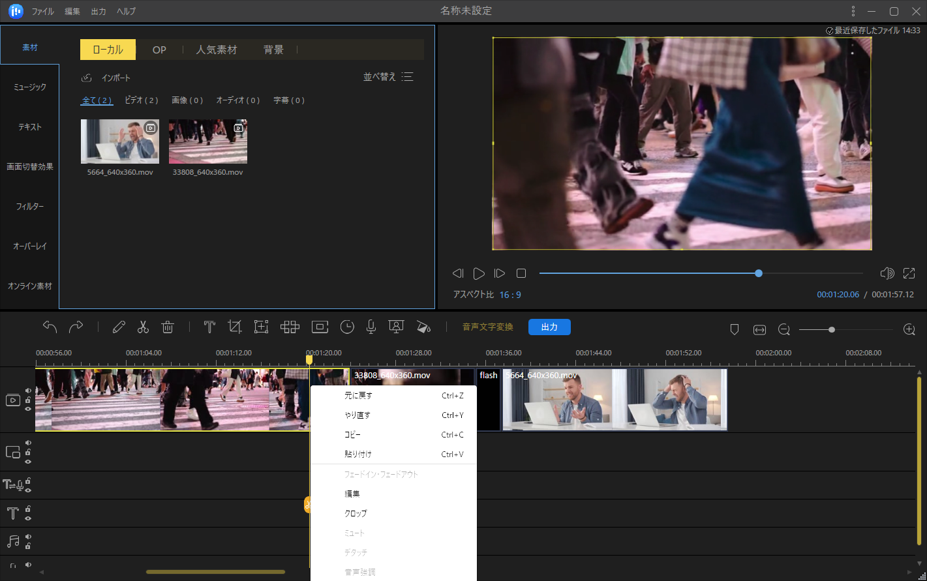
Task: Click the microphone voice-over icon
Action: (x=371, y=327)
